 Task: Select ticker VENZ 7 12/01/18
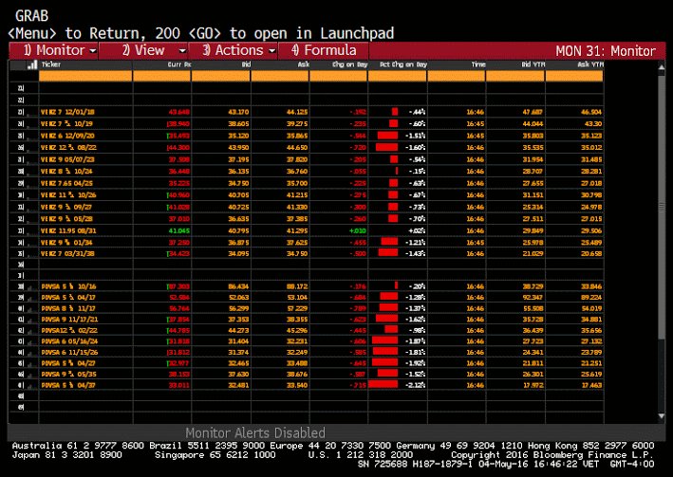coord(67,112)
